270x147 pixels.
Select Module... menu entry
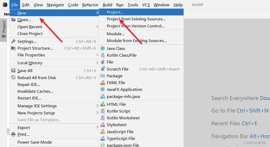[x=141, y=34]
